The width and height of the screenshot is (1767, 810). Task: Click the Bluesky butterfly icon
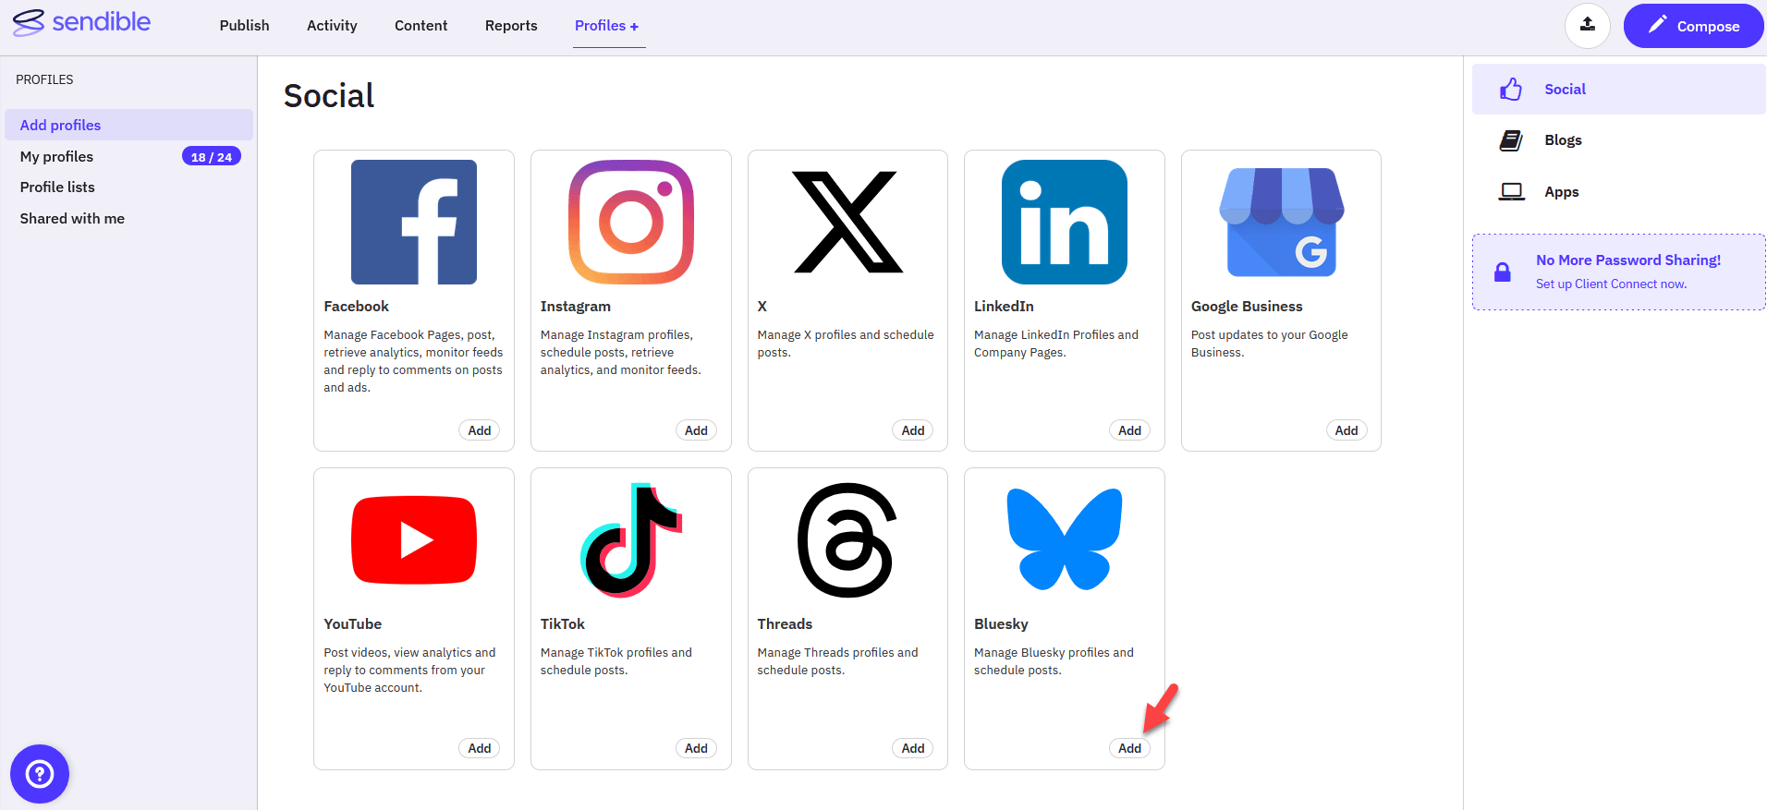coord(1065,539)
